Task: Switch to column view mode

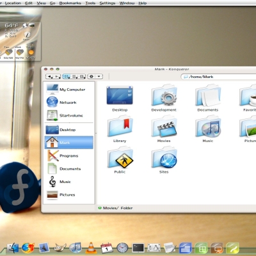Action: (x=82, y=76)
